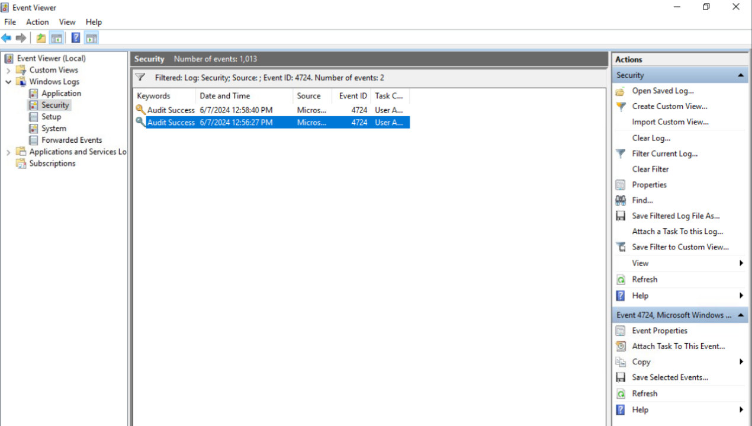Image resolution: width=752 pixels, height=426 pixels.
Task: Expand the Custom Views tree node
Action: coord(9,70)
